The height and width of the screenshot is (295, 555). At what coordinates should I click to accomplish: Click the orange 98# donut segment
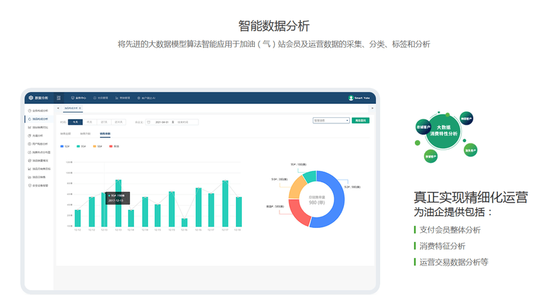pos(297,188)
